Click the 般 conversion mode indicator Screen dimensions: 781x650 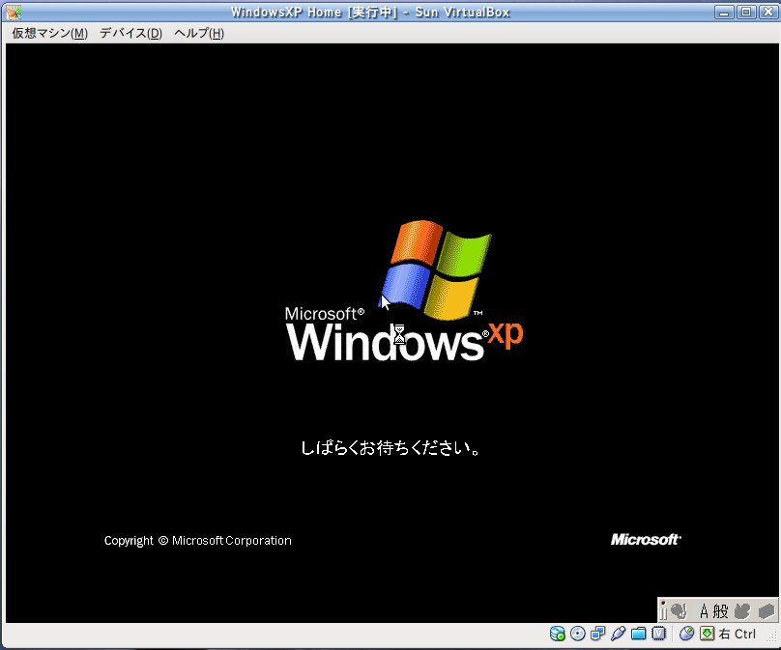[720, 611]
